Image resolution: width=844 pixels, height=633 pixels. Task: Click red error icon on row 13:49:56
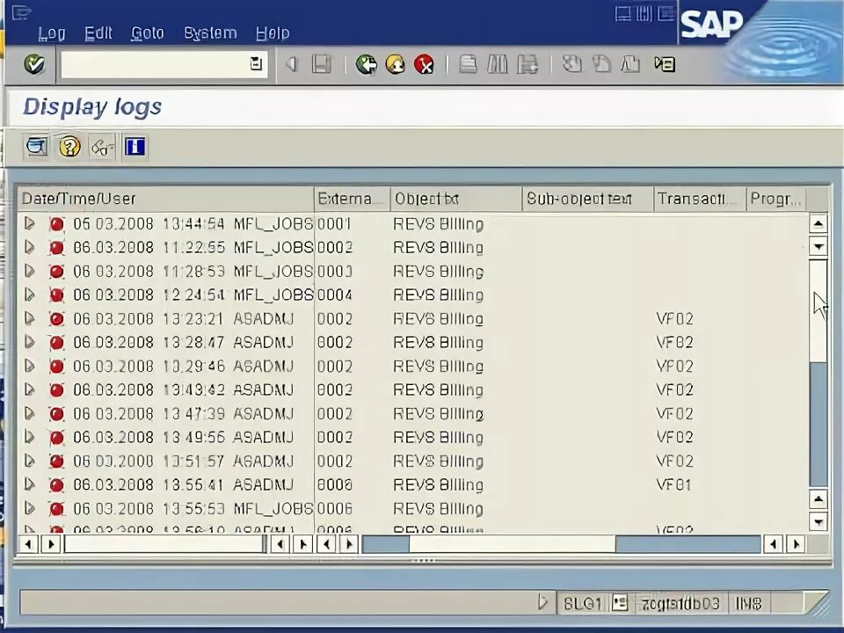(x=56, y=438)
